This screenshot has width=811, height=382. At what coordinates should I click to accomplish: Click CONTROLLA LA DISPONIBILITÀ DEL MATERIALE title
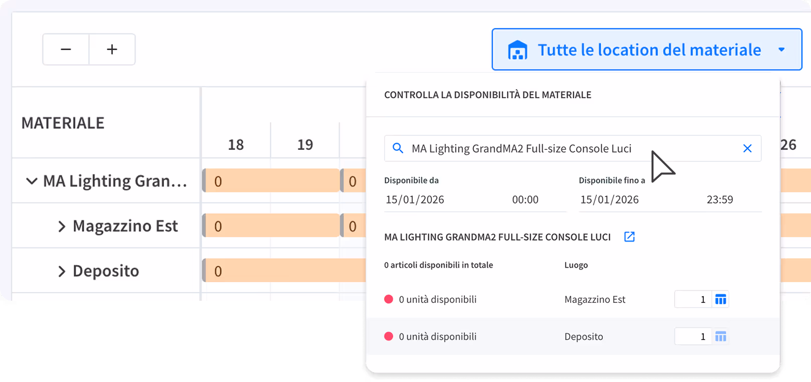488,95
